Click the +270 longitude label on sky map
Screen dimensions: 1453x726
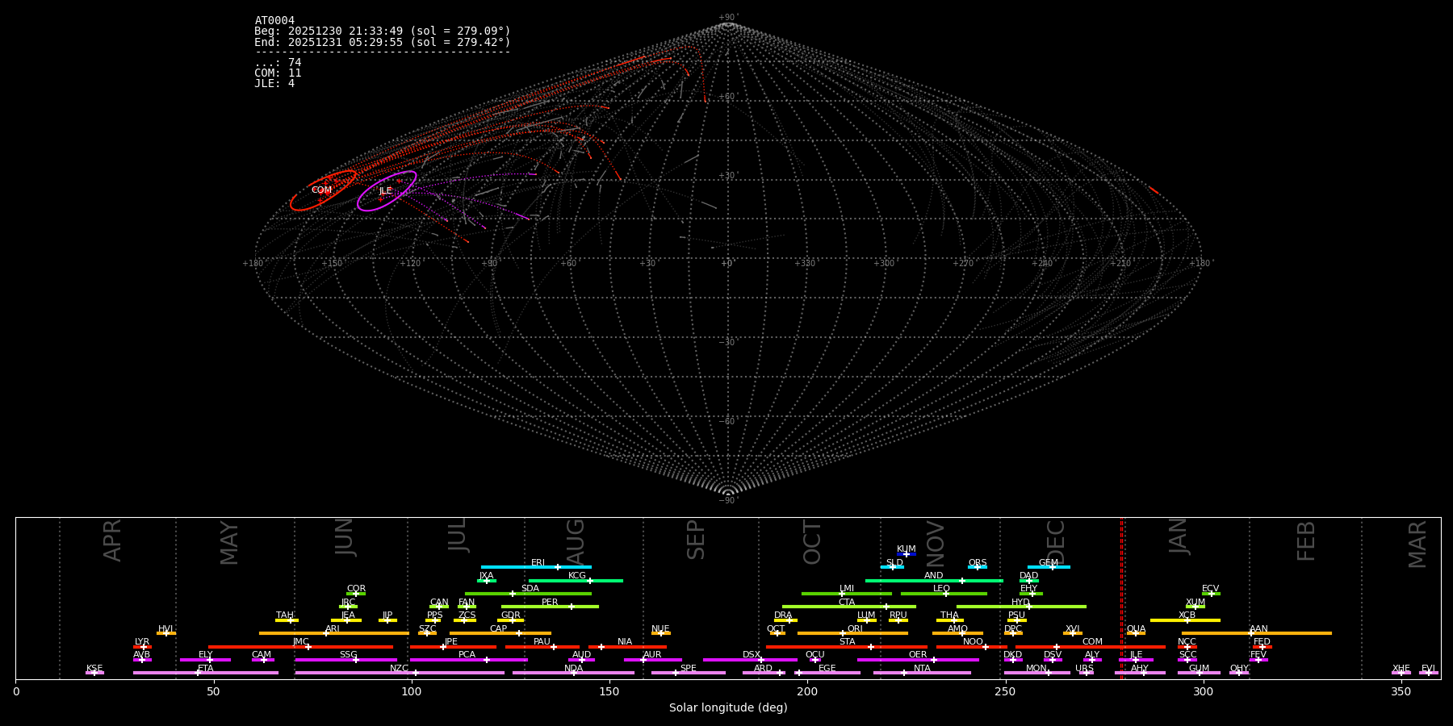click(963, 264)
